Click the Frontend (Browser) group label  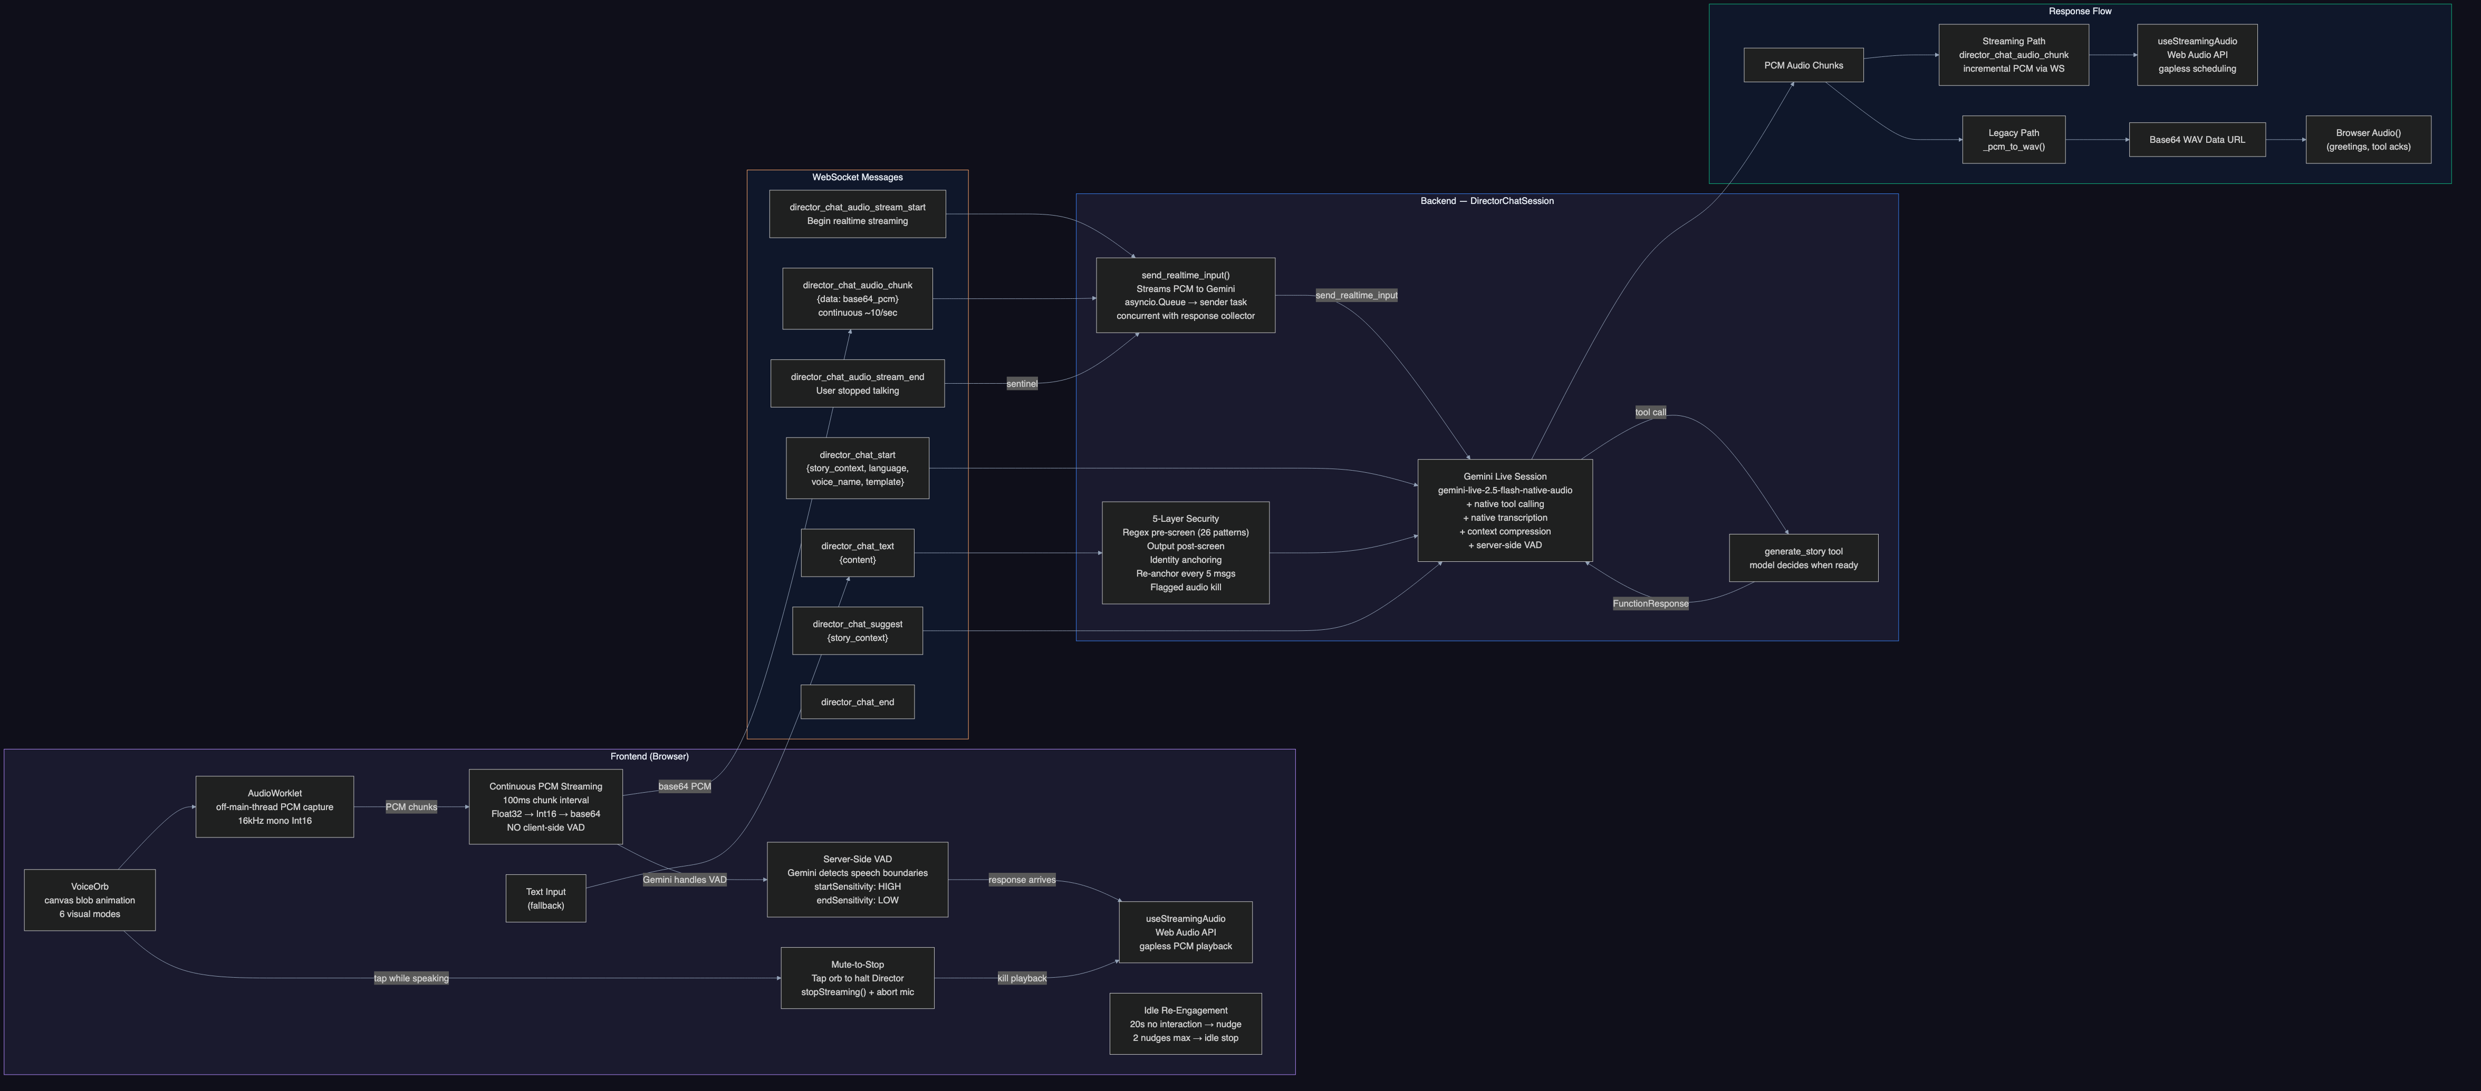pos(649,756)
